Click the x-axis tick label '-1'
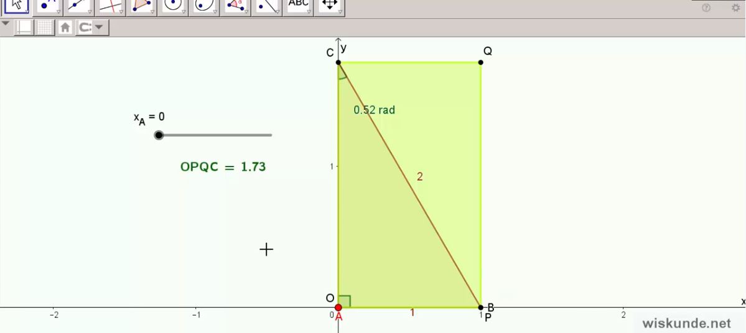Viewport: 746px width, 333px height. point(195,315)
